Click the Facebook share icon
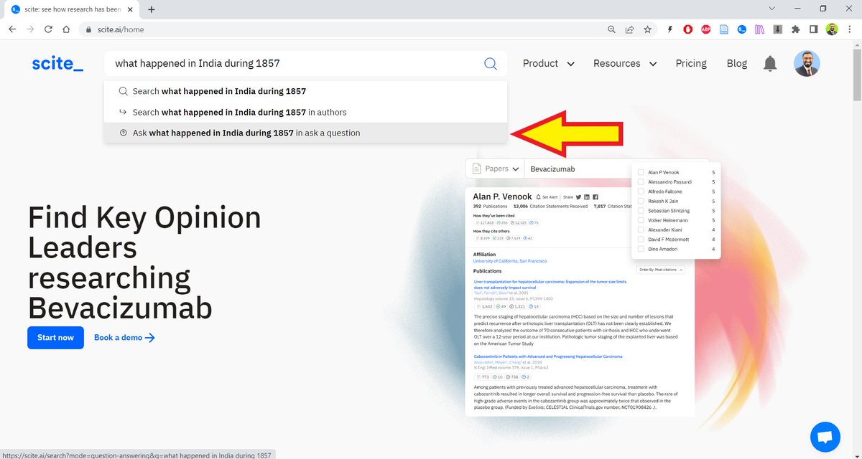The height and width of the screenshot is (459, 862). [x=595, y=197]
